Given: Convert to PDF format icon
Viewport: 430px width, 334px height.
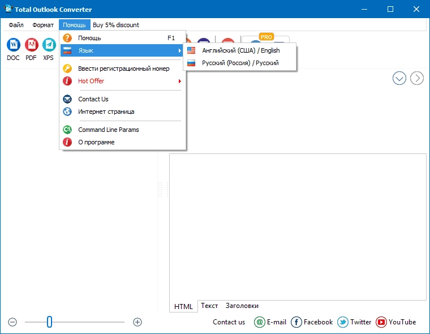Looking at the screenshot, I should click(x=32, y=45).
